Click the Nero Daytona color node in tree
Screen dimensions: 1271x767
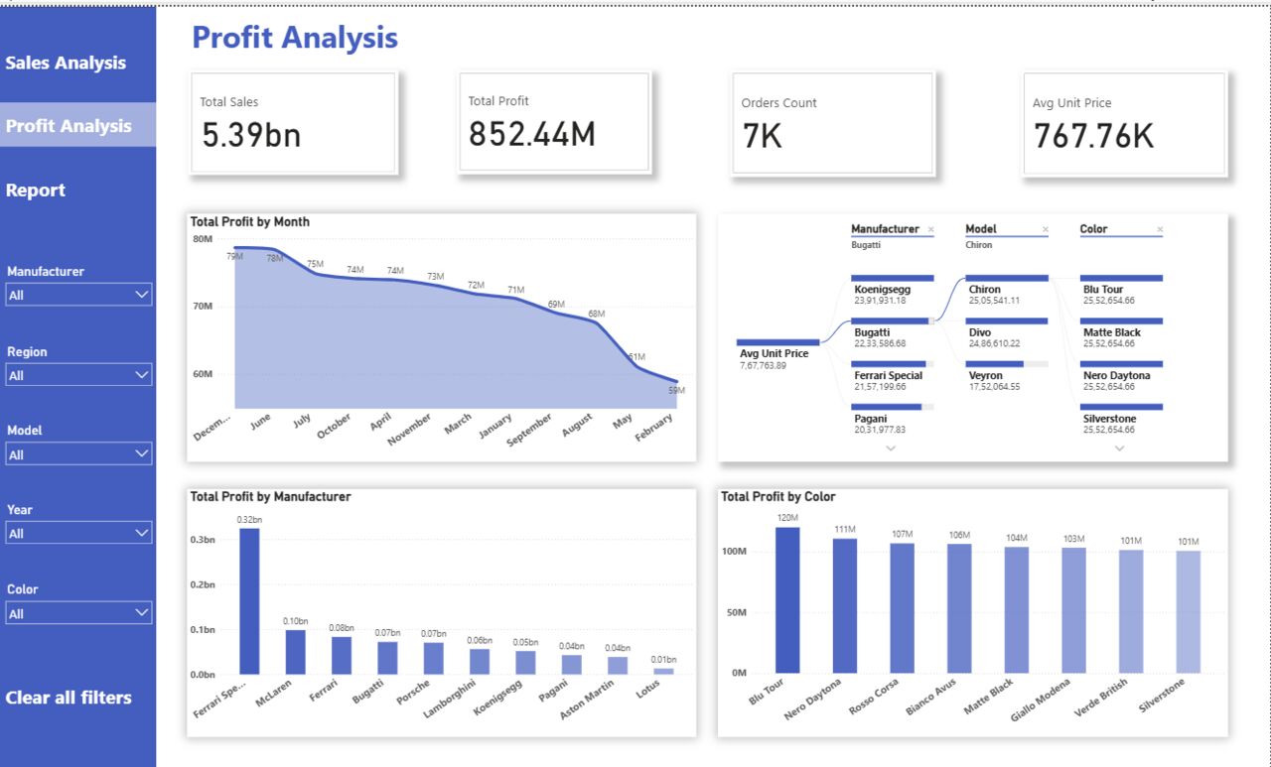(x=1121, y=375)
